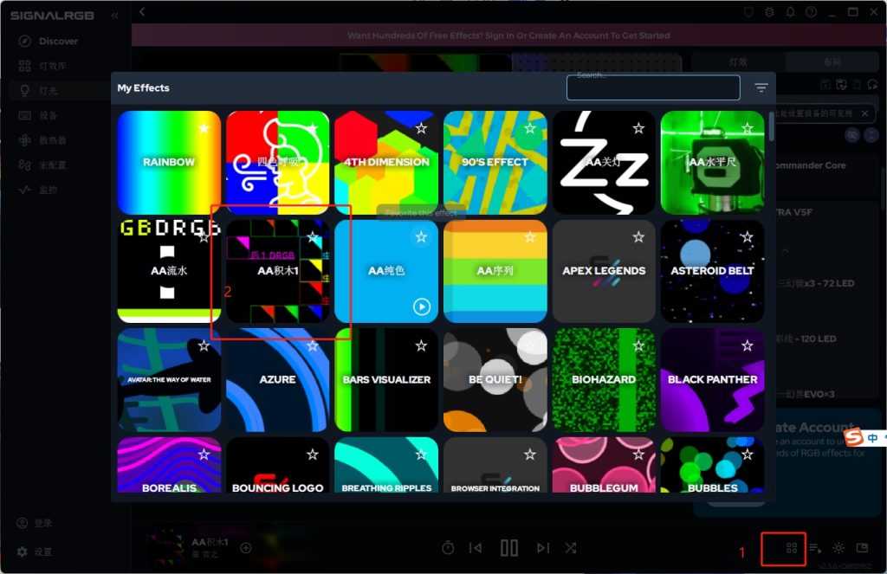Switch to the 灯效 tab

coord(738,62)
